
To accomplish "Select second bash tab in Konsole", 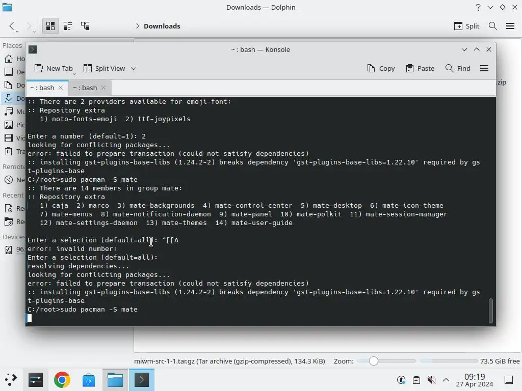I will point(85,88).
